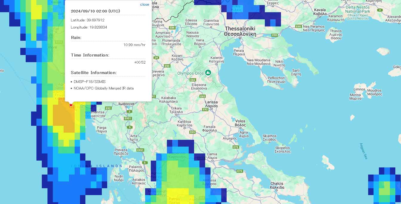Click the E90 shield beside Nea Peramos
401x204 pixels.
click(x=298, y=26)
